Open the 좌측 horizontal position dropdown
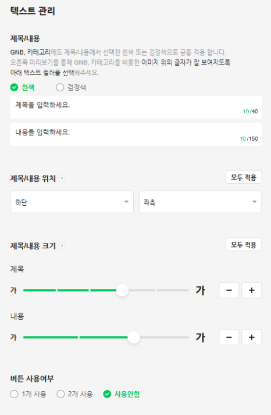This screenshot has height=415, width=271. [200, 202]
